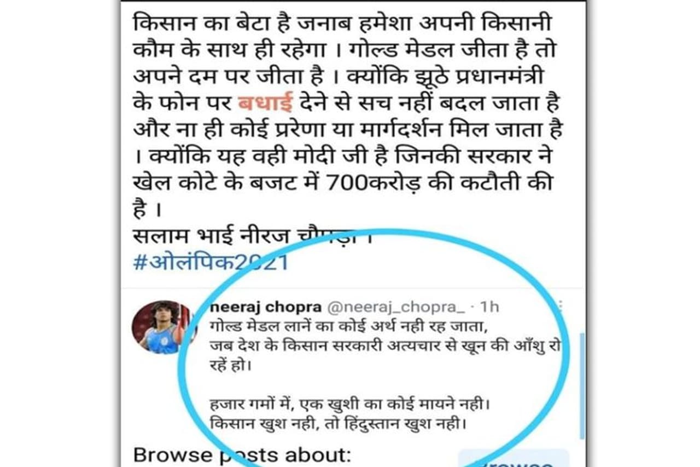Click the line 'सलाम भाई नीरज चौपड़ा'
Viewport: 700px width, 467px height.
[253, 236]
